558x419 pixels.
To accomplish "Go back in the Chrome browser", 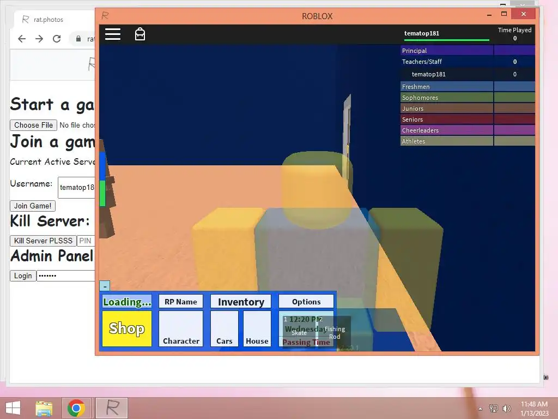I will point(22,39).
